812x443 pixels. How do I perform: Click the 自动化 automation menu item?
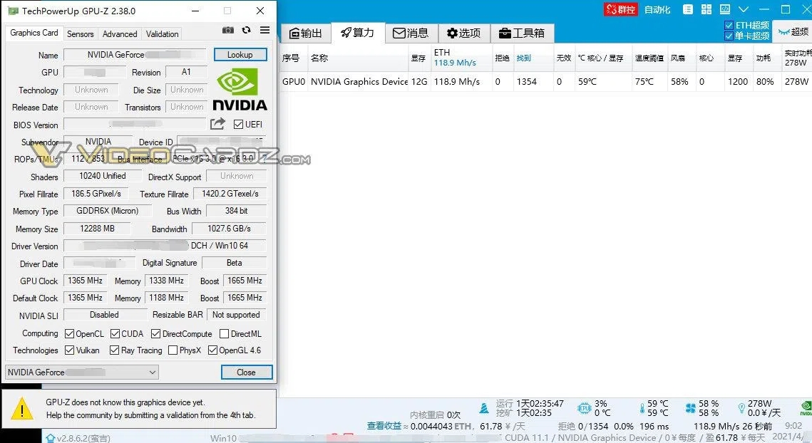click(x=657, y=10)
